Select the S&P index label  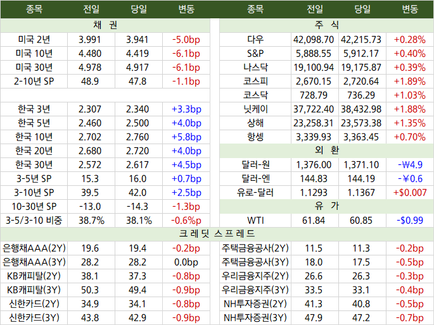pyautogui.click(x=255, y=54)
